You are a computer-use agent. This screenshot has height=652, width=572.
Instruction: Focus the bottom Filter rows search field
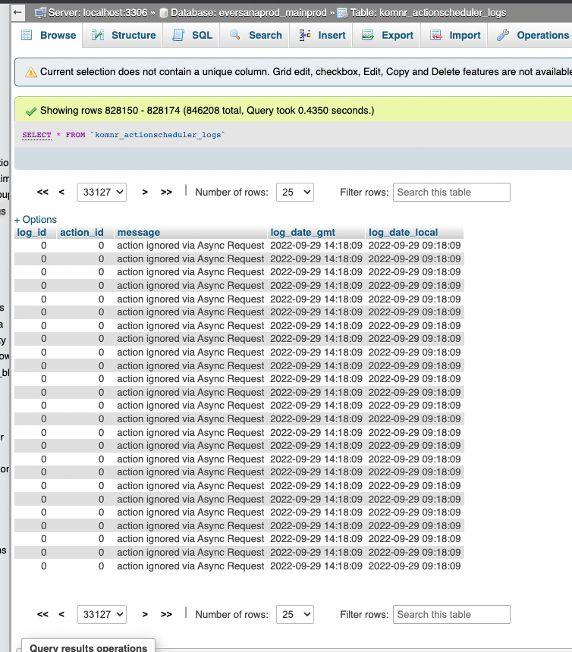coord(451,614)
